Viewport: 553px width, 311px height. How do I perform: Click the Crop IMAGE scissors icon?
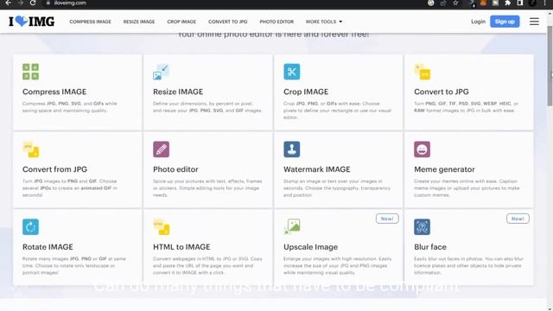pyautogui.click(x=292, y=72)
